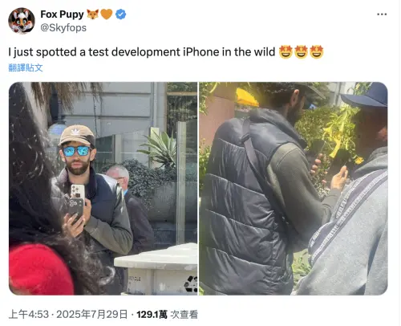
Task: Click the 次查看 views label
Action: coord(184,314)
